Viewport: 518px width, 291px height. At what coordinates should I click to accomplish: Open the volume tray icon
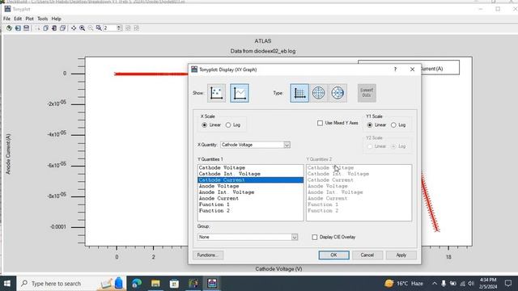(x=471, y=284)
